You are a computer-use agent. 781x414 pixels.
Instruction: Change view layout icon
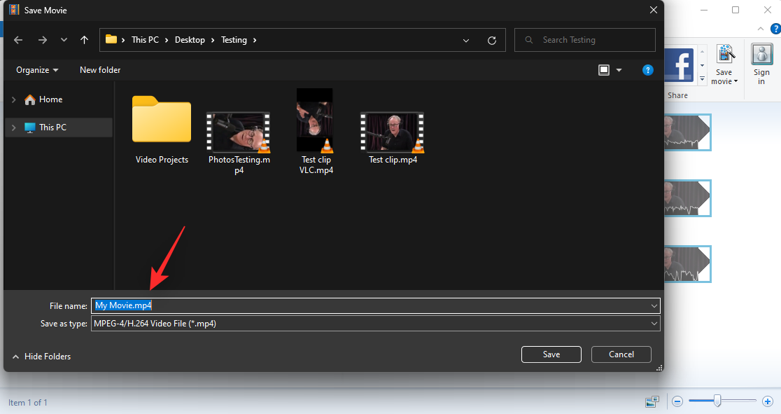point(604,70)
